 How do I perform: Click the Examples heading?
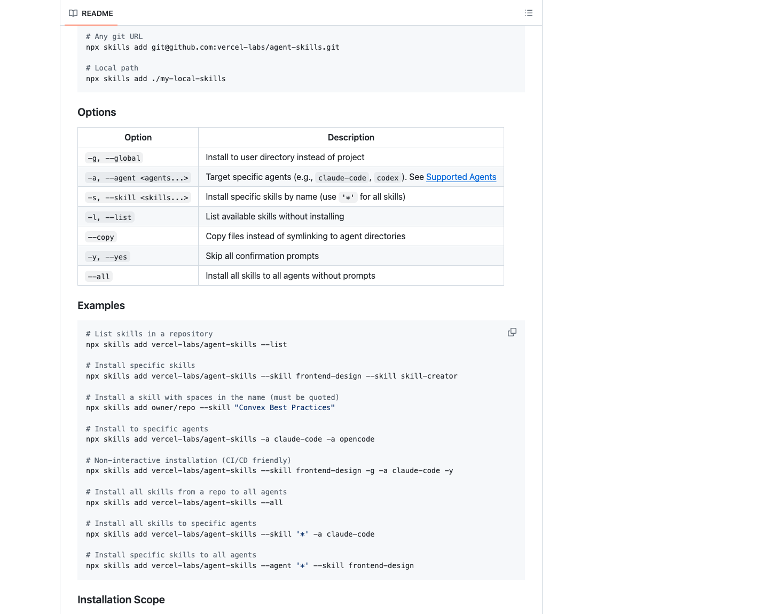tap(101, 305)
